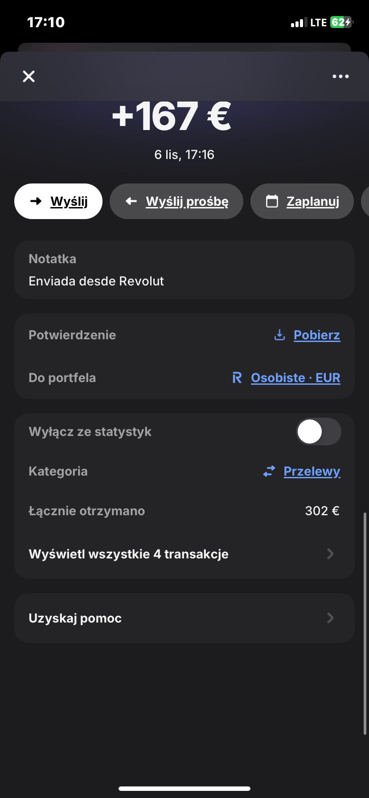Open the three-dot more options menu
The height and width of the screenshot is (798, 369).
click(340, 77)
